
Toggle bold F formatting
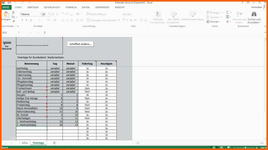[23, 20]
